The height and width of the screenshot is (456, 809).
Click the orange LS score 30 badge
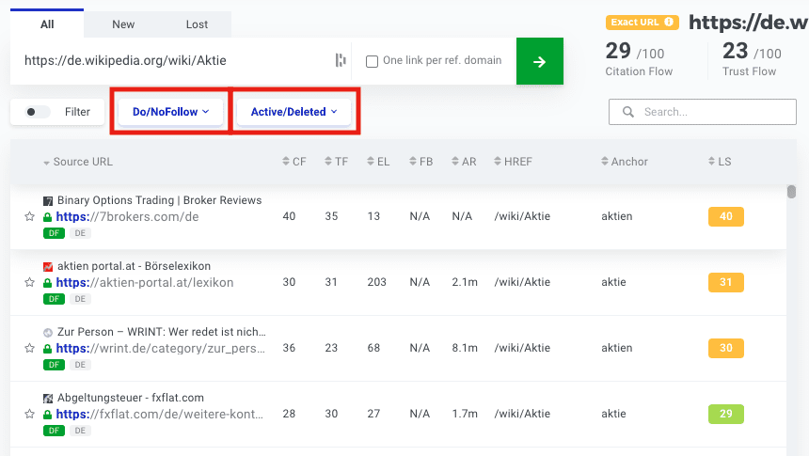pyautogui.click(x=726, y=348)
